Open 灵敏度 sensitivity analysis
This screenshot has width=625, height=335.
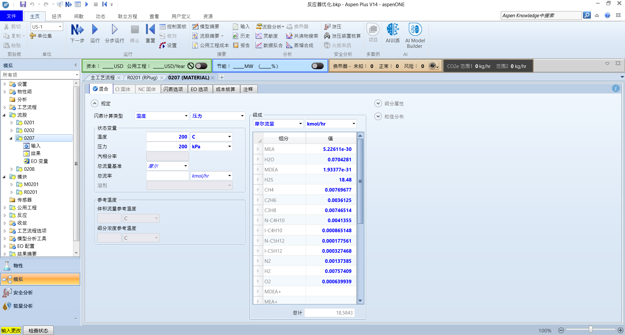(267, 36)
